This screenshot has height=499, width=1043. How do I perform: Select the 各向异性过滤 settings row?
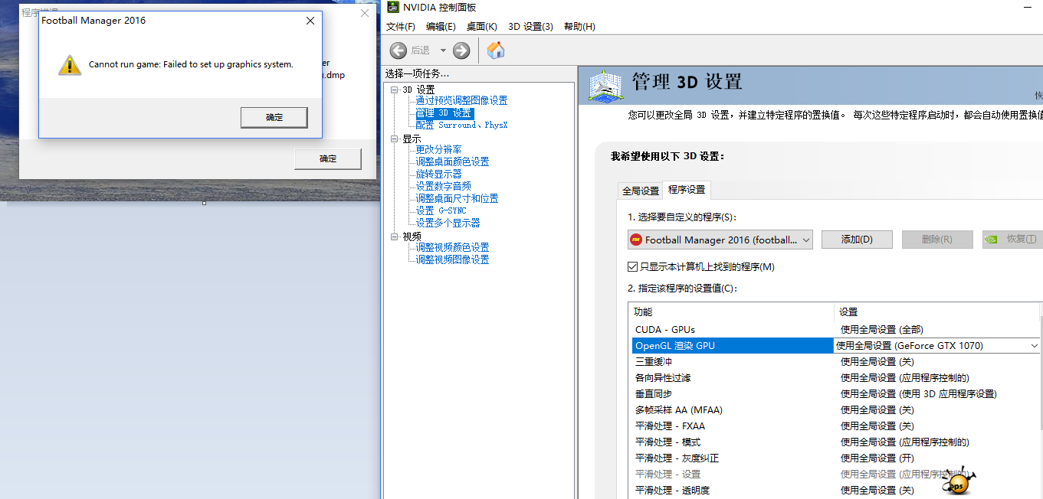click(x=835, y=378)
